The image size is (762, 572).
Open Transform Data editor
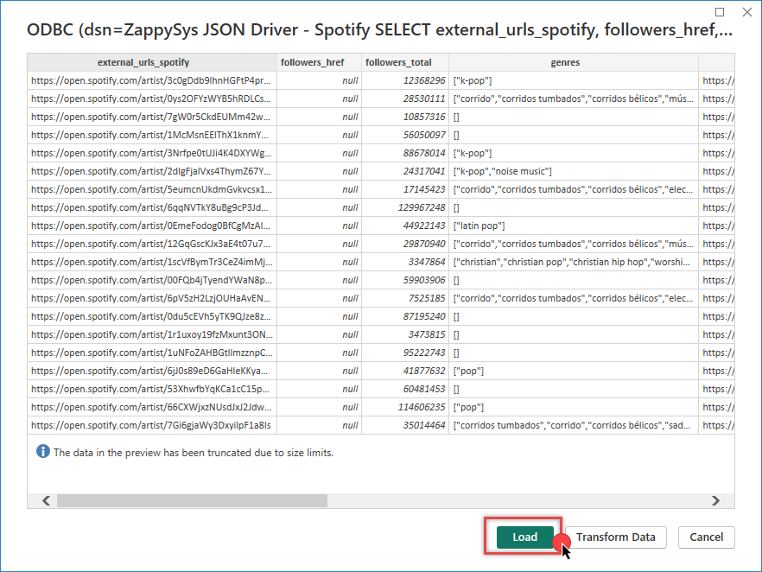point(616,537)
